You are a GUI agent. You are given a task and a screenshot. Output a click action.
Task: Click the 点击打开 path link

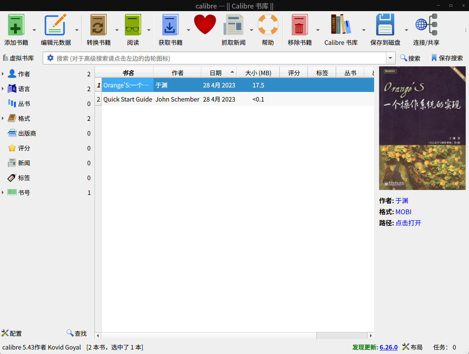[x=408, y=223]
